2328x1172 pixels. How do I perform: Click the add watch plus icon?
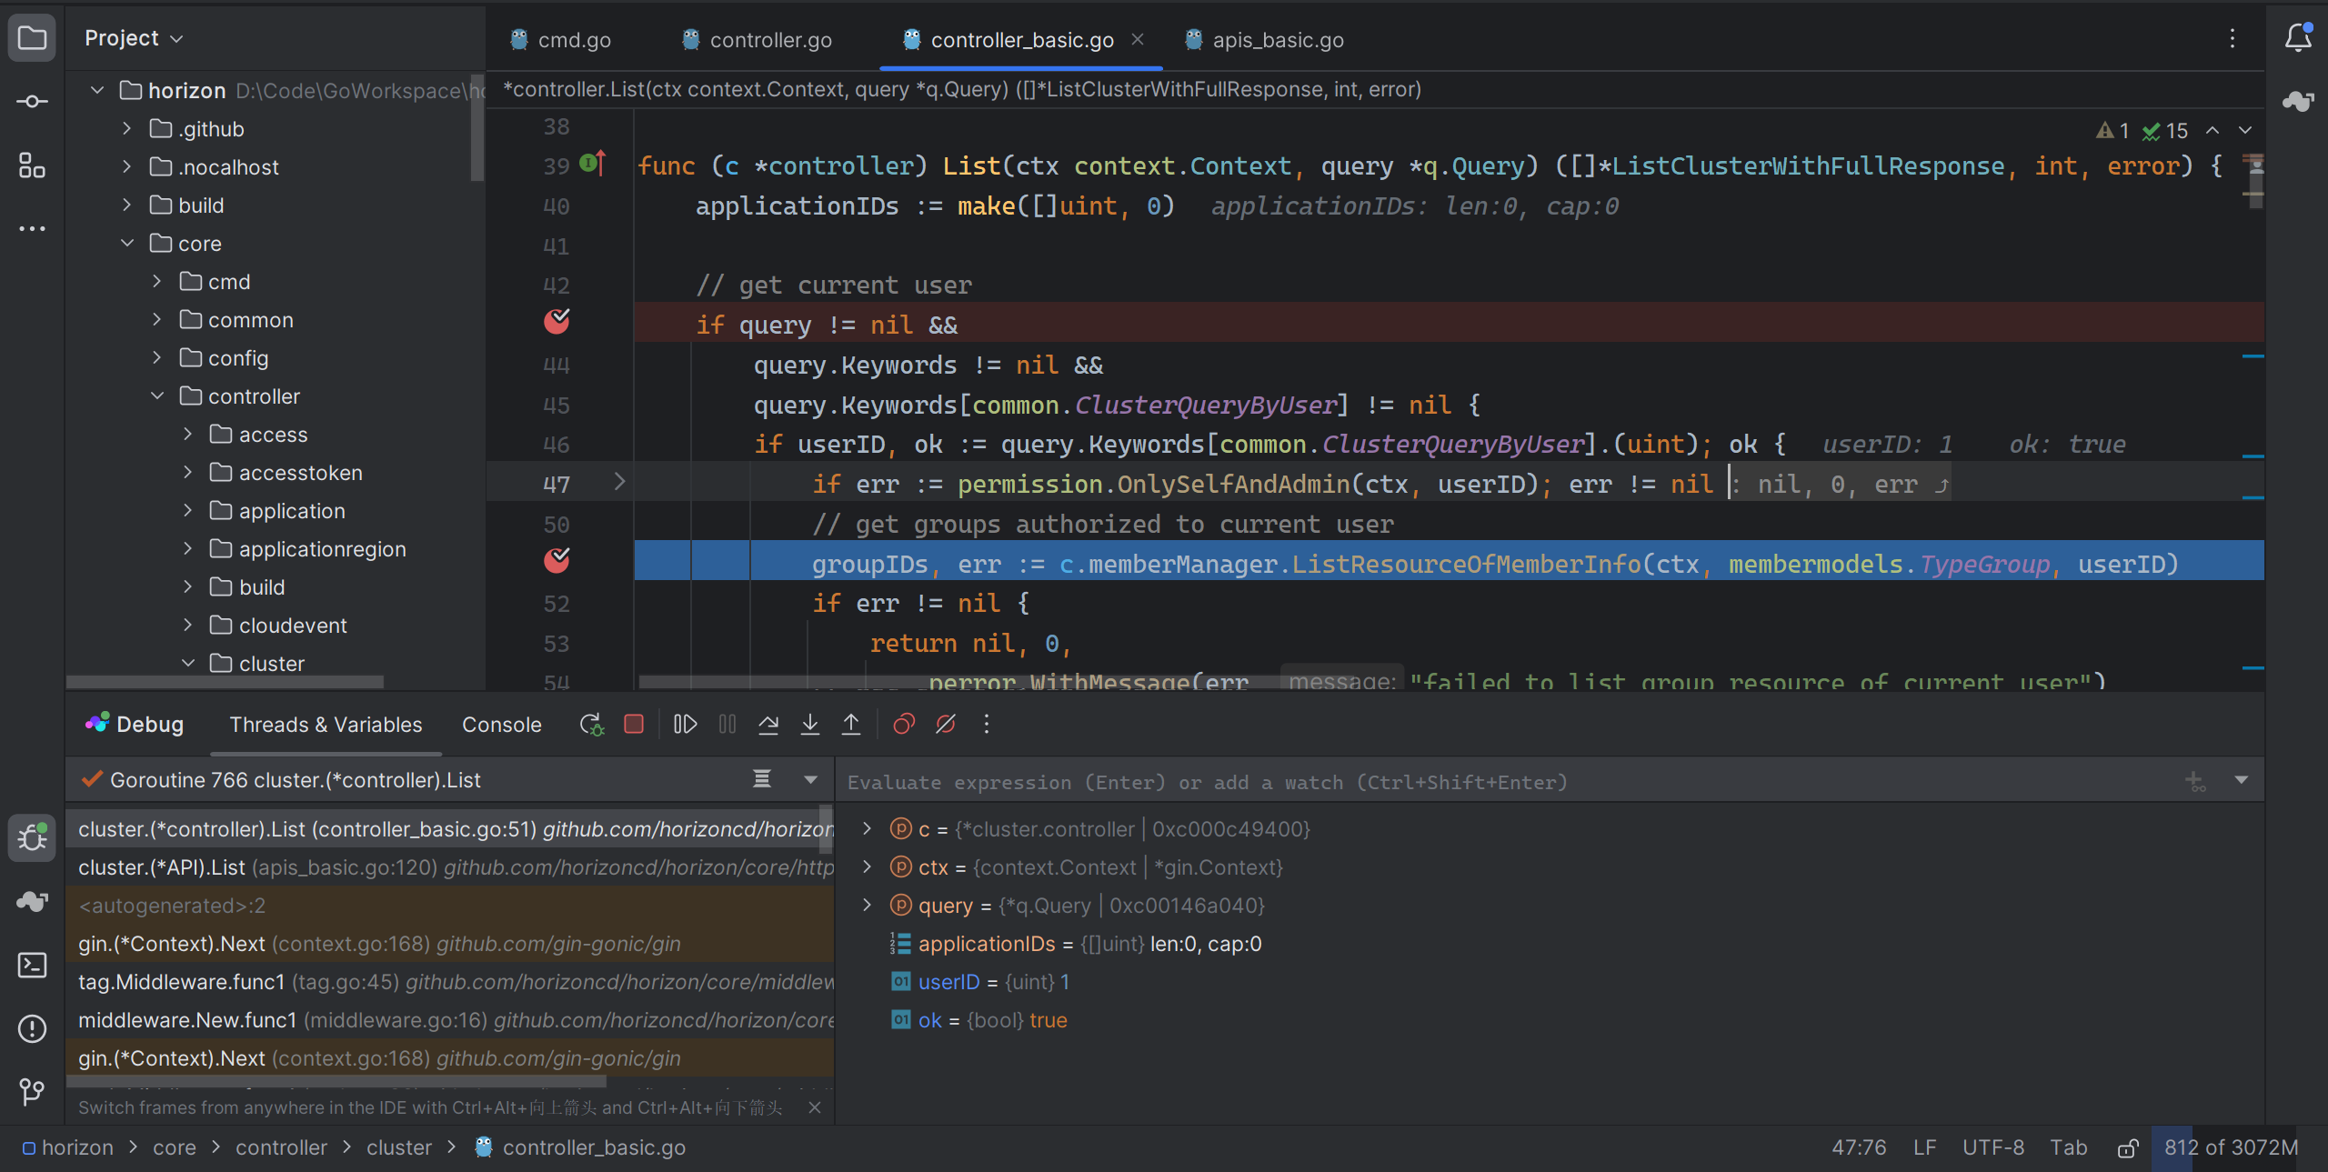point(2195,781)
